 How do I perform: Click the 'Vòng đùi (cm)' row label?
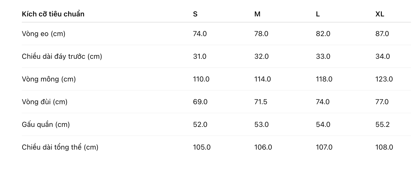(x=45, y=102)
